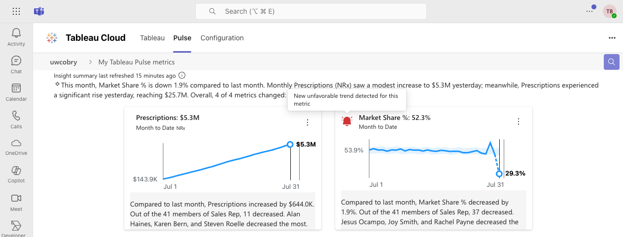Click the 53.9% axis label

pos(353,150)
